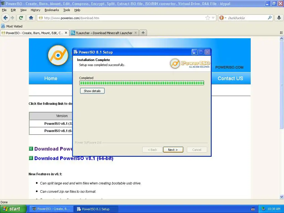Viewport: 284px width, 213px height.
Task: Open the View menu
Action: pos(23,10)
